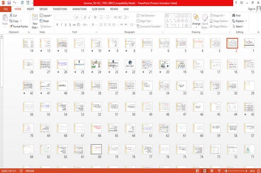
Task: Increase font size with the large A
Action: [x=85, y=17]
